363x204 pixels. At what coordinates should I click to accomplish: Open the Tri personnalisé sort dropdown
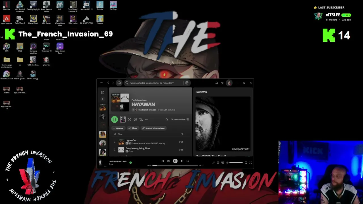(180, 120)
